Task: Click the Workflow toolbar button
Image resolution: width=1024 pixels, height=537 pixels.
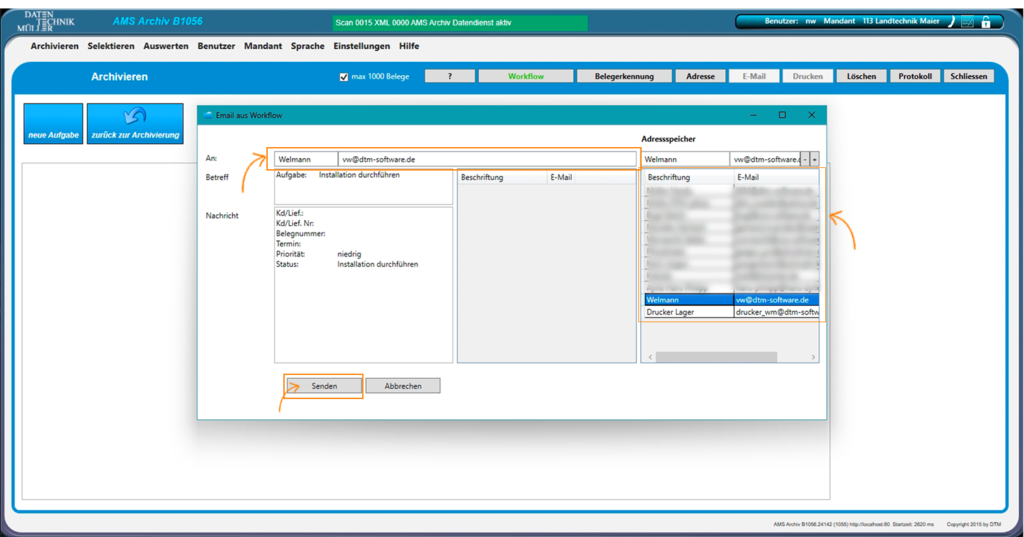Action: coord(526,76)
